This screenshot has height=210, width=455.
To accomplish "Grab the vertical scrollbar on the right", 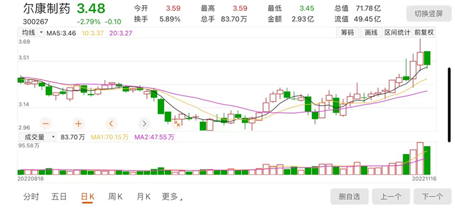I will coord(449,104).
